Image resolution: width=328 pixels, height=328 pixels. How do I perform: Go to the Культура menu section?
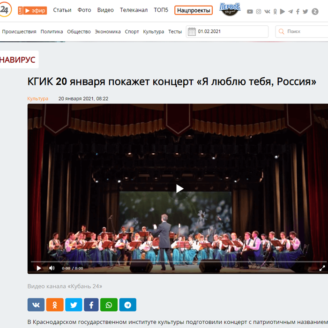pos(153,31)
